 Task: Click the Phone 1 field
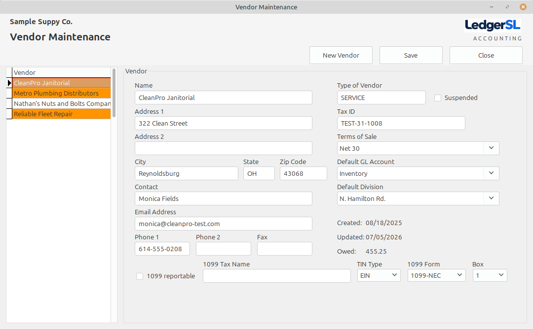[x=162, y=249]
